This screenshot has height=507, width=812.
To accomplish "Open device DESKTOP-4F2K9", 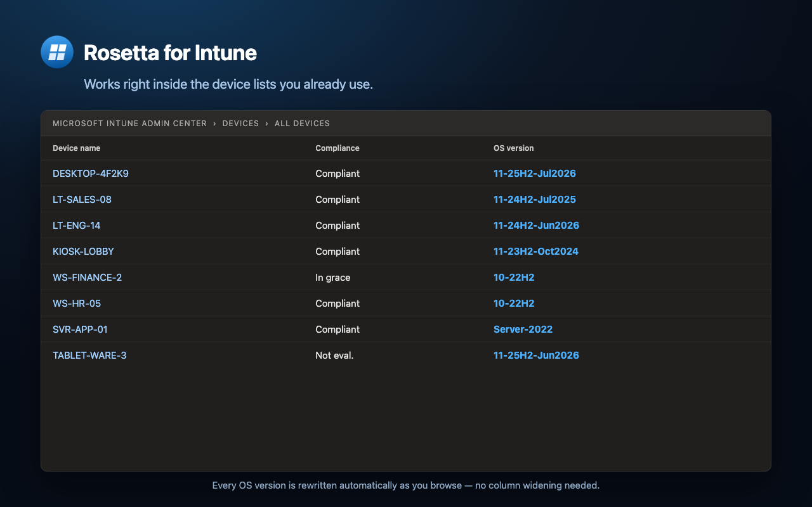I will pyautogui.click(x=91, y=174).
